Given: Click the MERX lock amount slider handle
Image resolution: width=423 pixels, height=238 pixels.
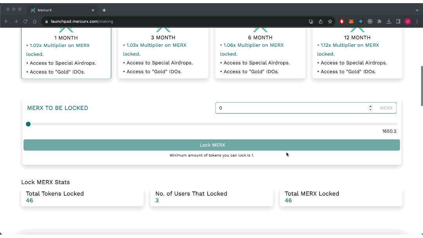Looking at the screenshot, I should [28, 124].
